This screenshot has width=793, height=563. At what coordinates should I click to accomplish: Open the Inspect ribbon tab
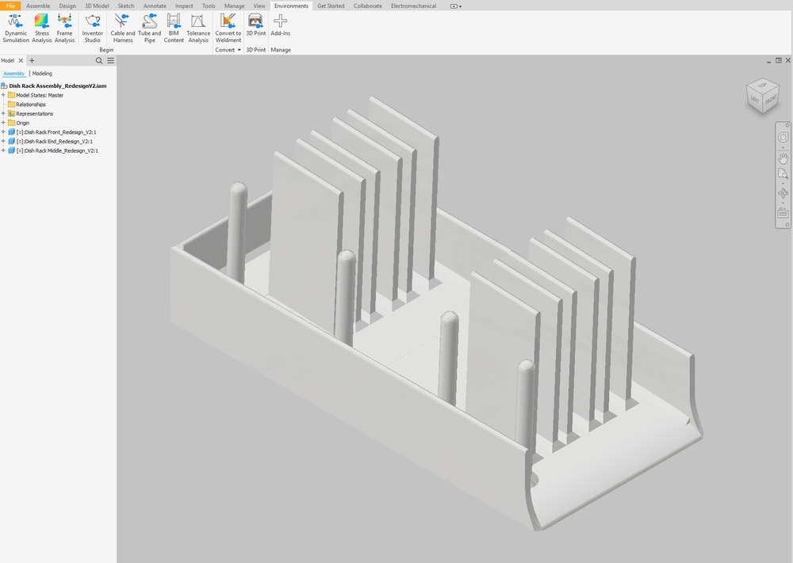(184, 6)
